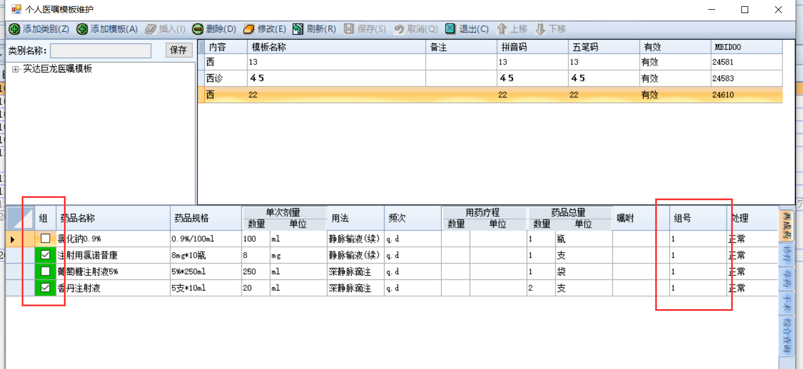Click the 模板名称 column header
Image resolution: width=803 pixels, height=369 pixels.
pyautogui.click(x=337, y=47)
